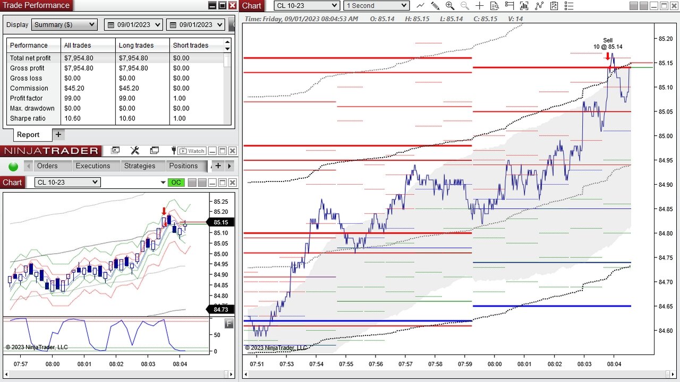Click the F button on indicator panel

click(229, 323)
